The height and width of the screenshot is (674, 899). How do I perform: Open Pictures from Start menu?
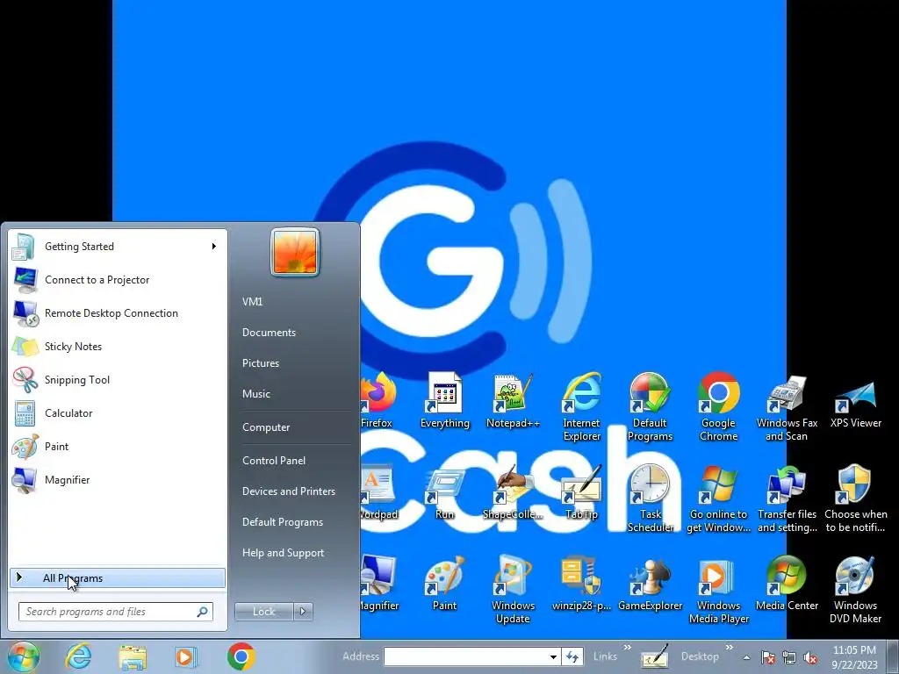[260, 363]
